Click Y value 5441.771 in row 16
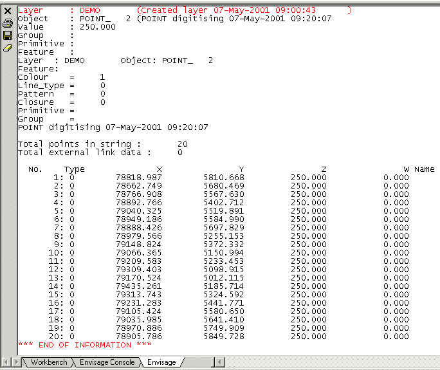440x370 pixels. tap(224, 303)
